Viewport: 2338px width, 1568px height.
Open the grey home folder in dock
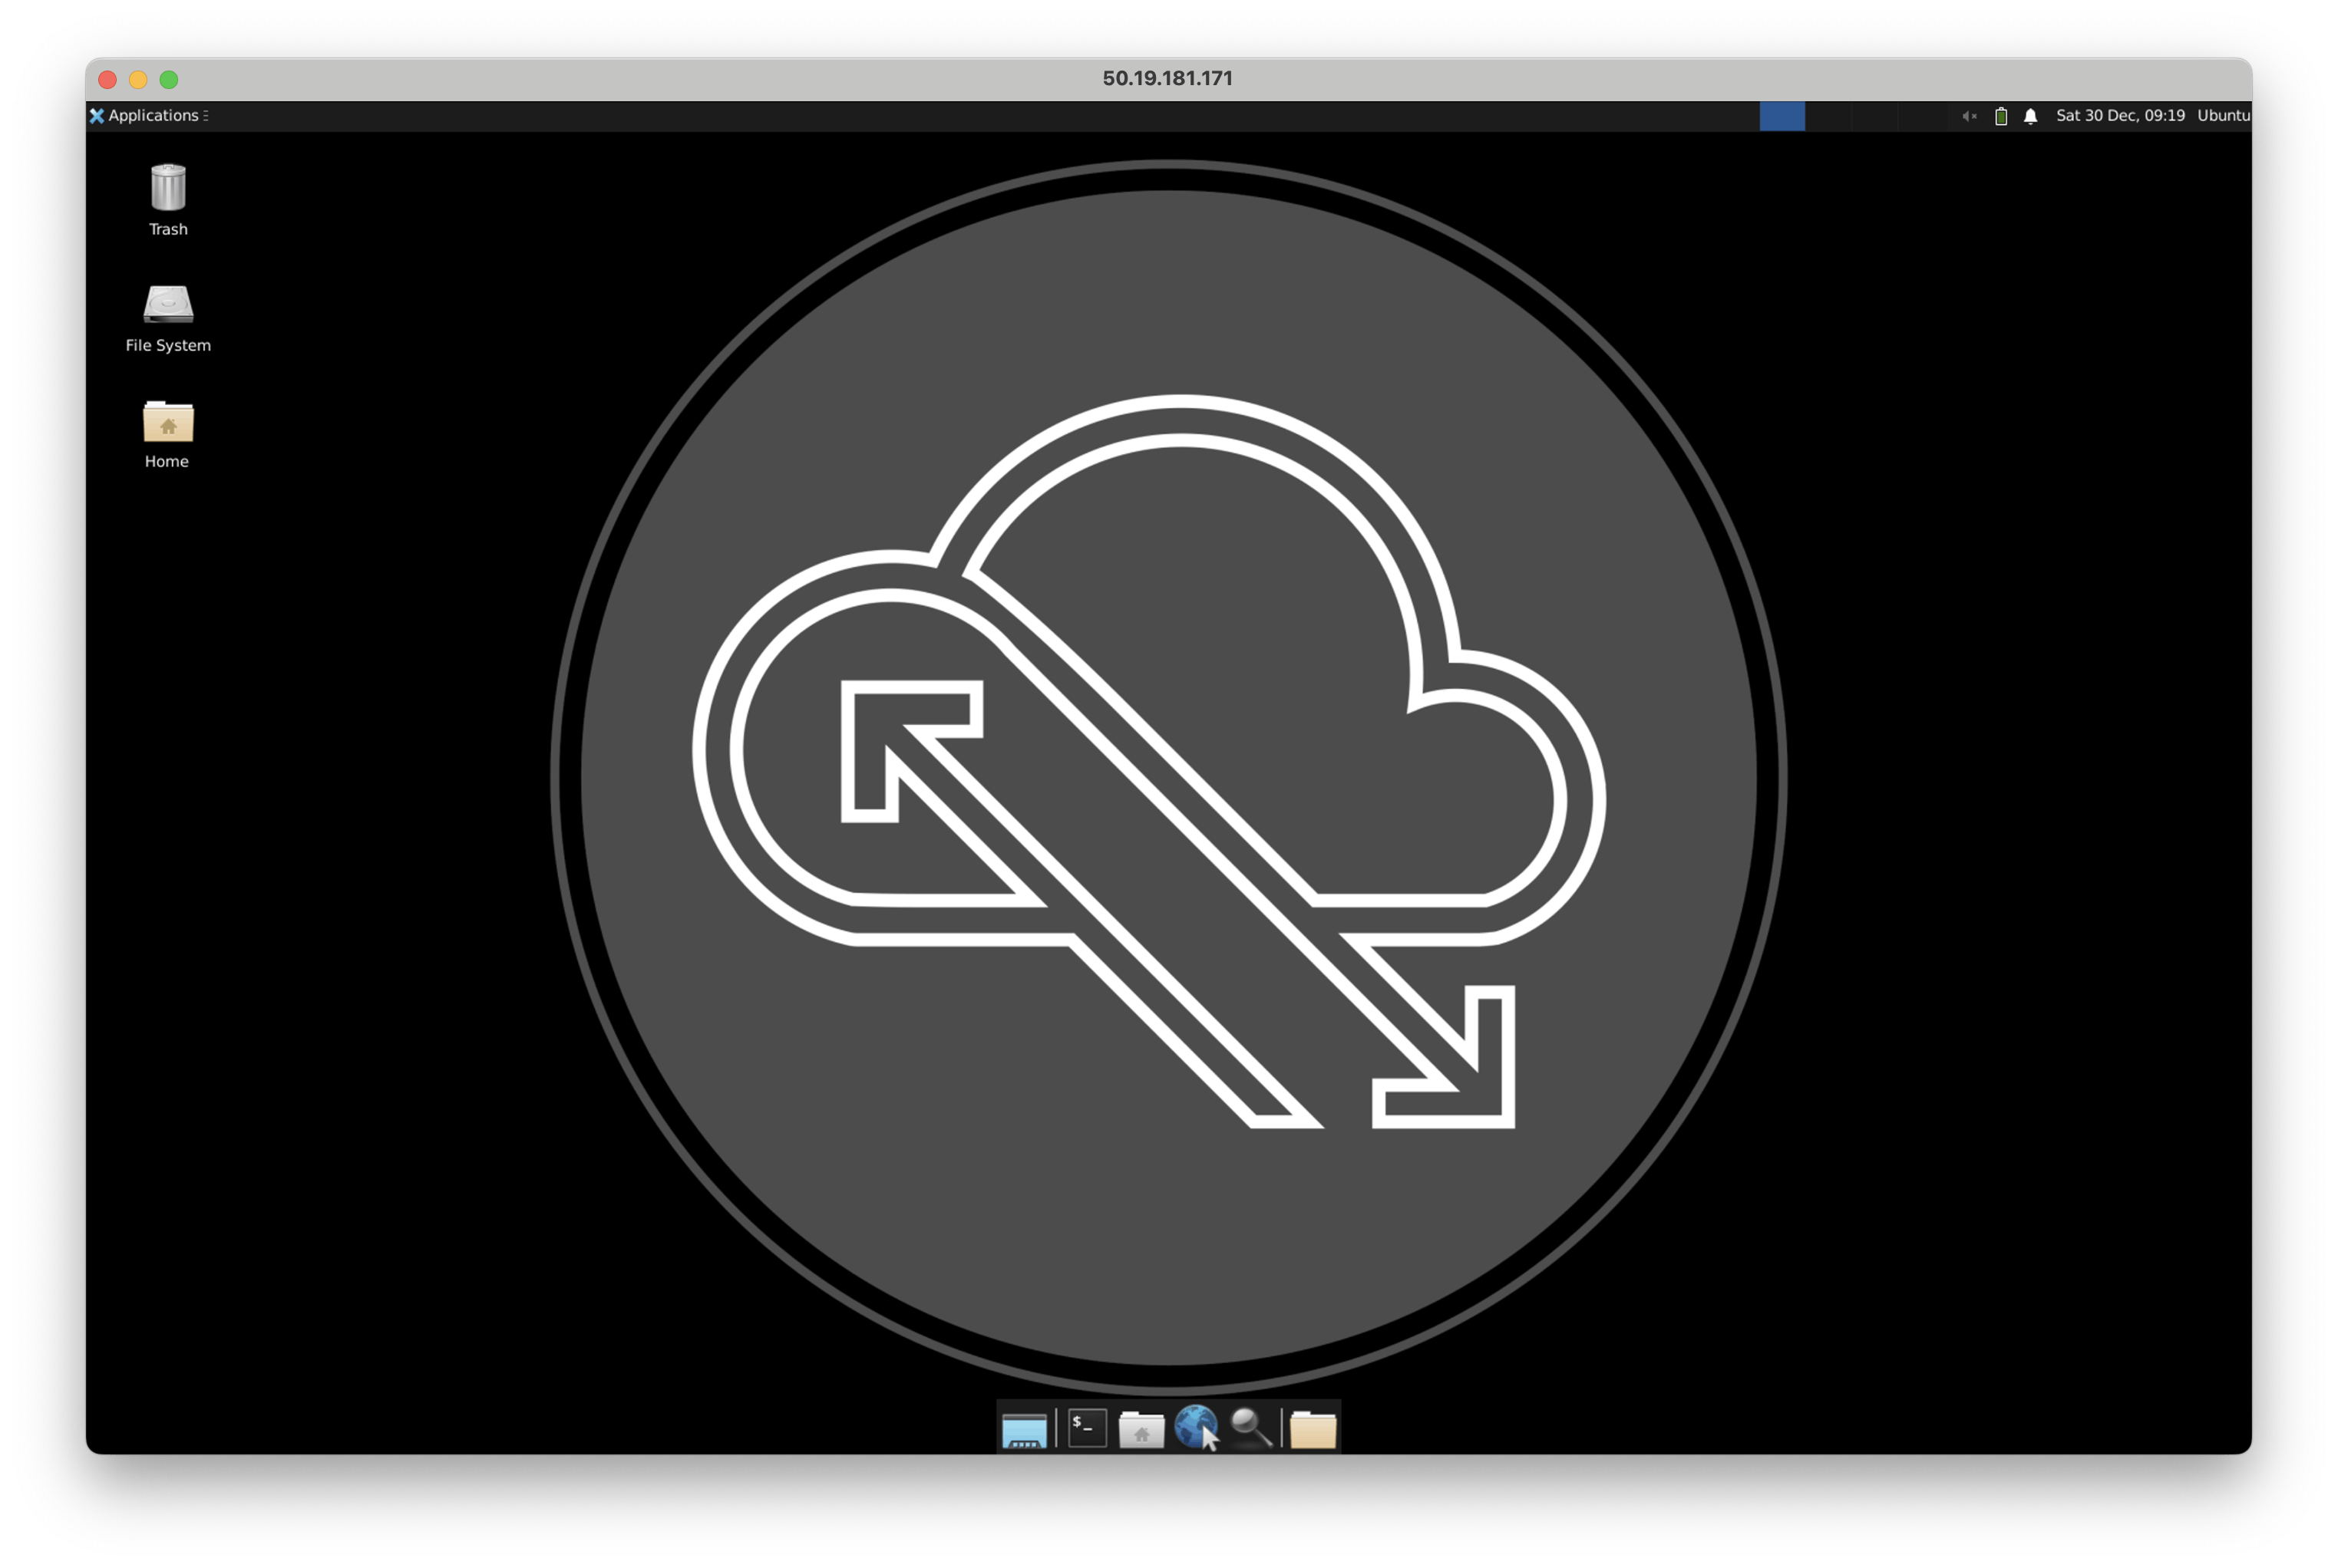pos(1141,1429)
